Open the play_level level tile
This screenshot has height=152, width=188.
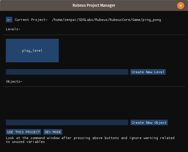tap(32, 51)
